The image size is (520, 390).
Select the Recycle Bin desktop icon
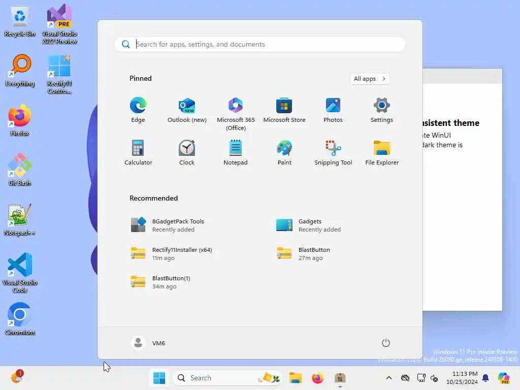click(x=20, y=21)
